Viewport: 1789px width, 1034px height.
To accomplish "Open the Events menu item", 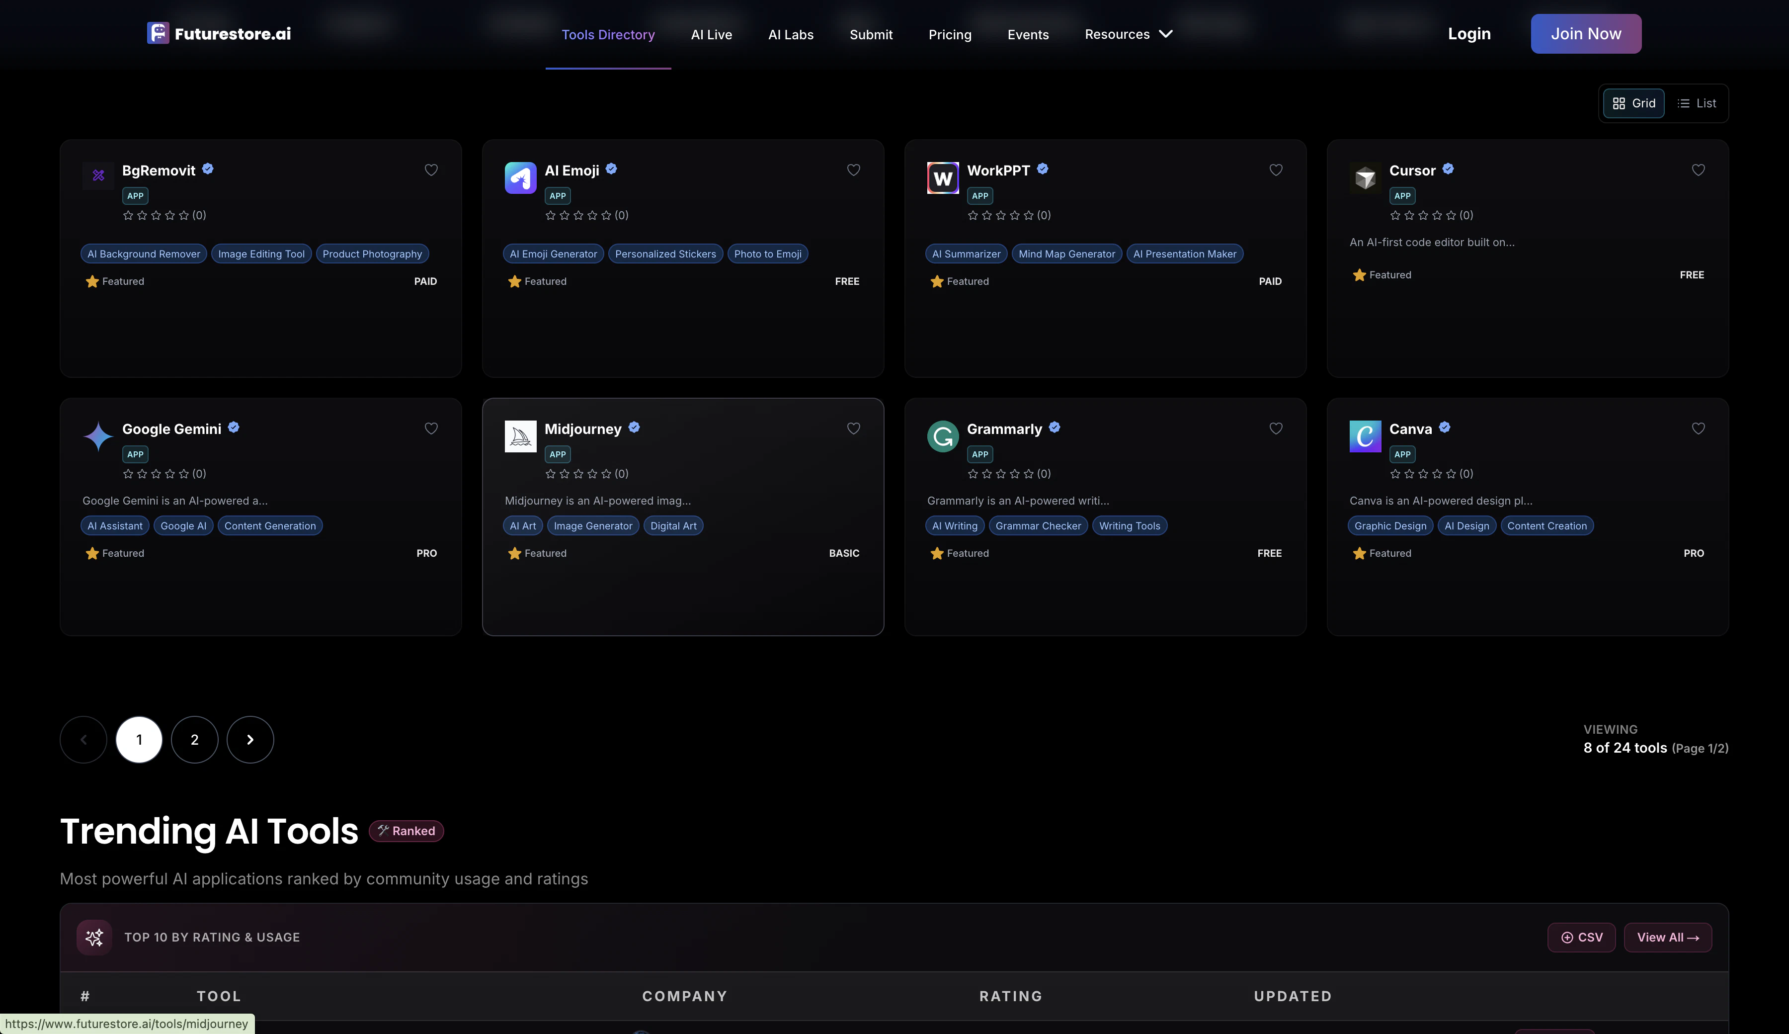I will [x=1028, y=35].
